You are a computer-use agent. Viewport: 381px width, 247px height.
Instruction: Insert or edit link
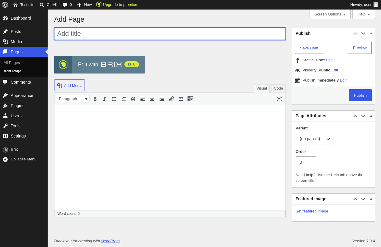click(171, 99)
